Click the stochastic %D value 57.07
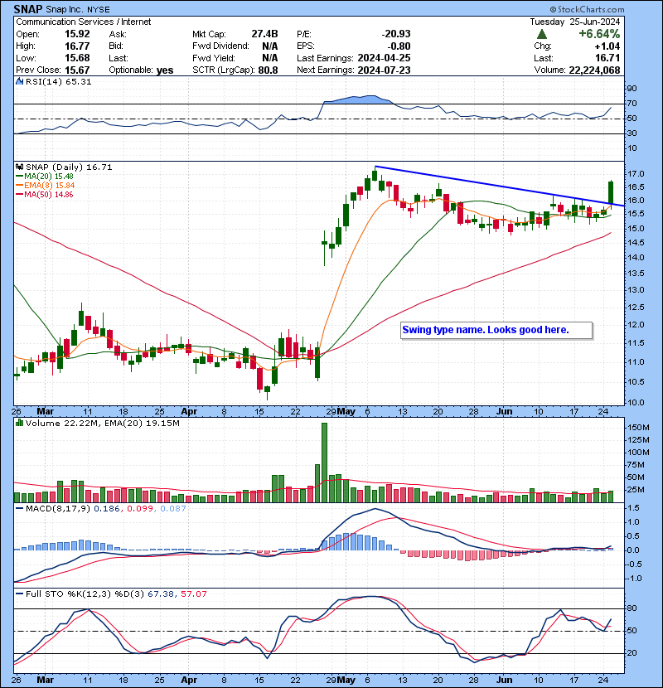This screenshot has height=688, width=663. [x=193, y=594]
